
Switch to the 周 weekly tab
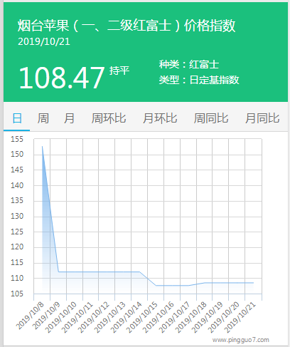[43, 118]
